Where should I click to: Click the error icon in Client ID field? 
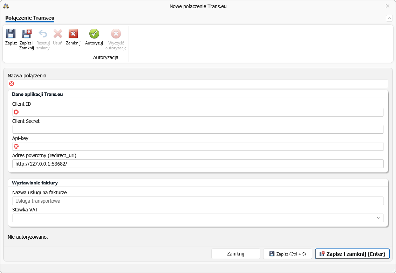pos(16,112)
